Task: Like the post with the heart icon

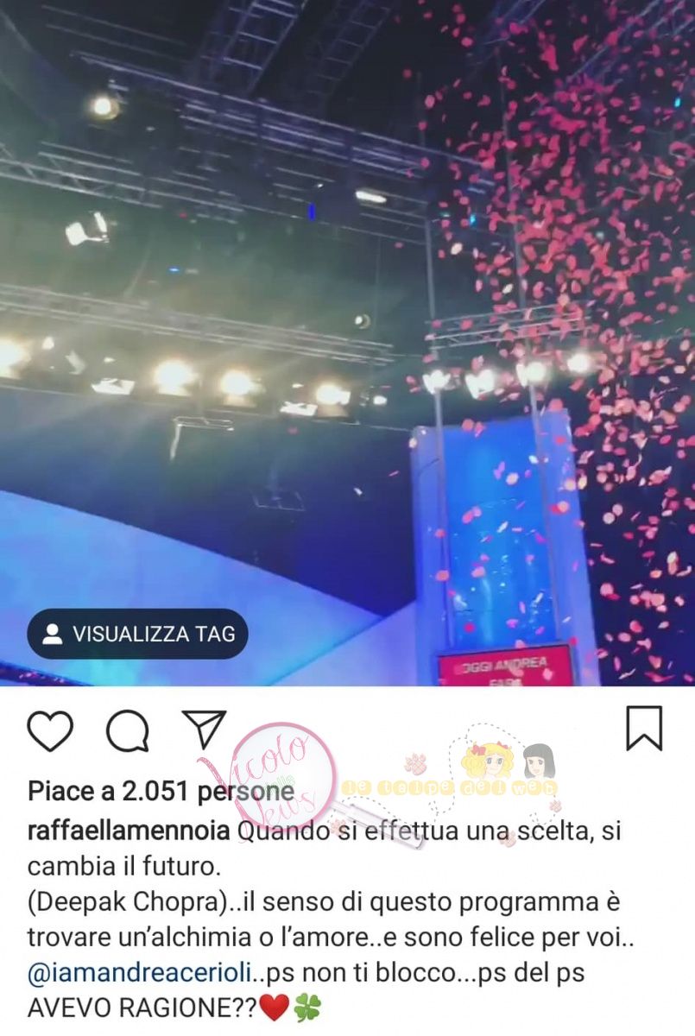Action: tap(50, 730)
